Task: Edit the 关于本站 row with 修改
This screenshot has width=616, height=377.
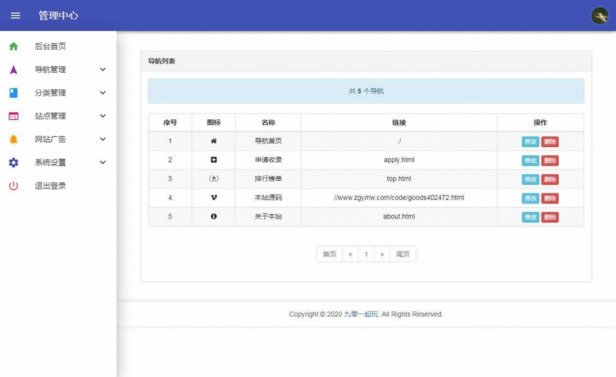Action: coord(531,217)
